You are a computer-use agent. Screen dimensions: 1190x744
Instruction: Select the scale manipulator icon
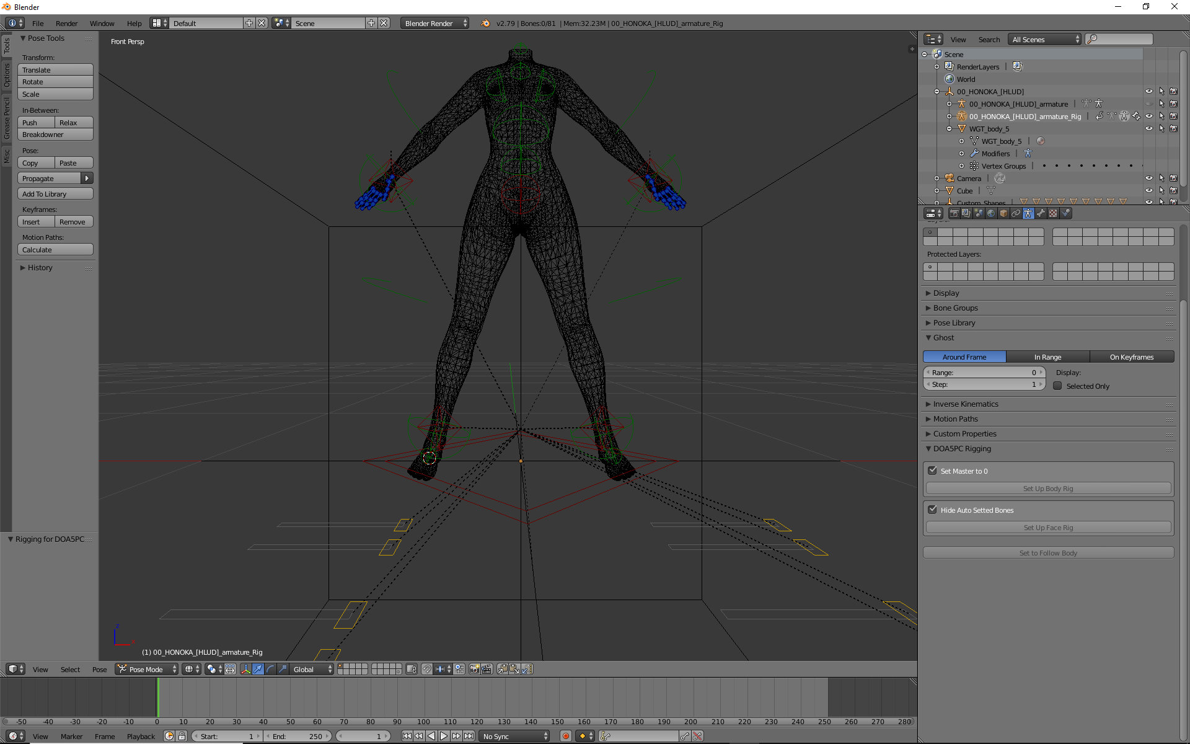pos(283,669)
